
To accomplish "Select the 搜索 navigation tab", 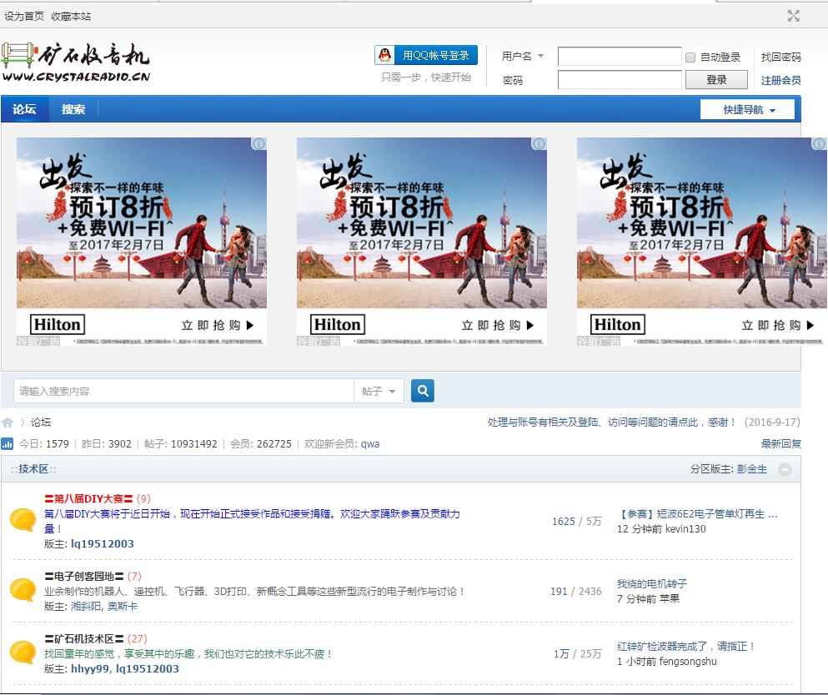I will [73, 109].
